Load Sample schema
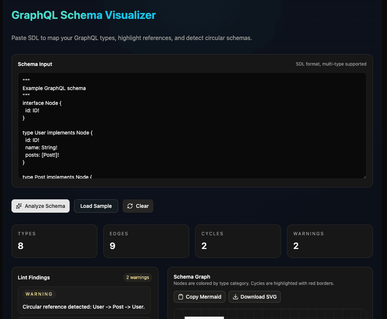387x319 pixels. tap(96, 206)
